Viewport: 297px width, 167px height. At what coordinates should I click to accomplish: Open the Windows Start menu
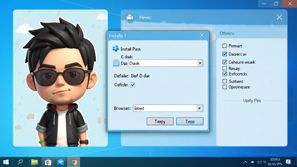pos(6,162)
